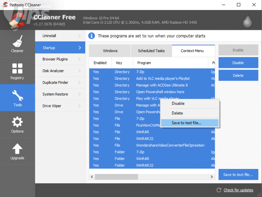Open the Uninstall tools menu item
This screenshot has width=262, height=197.
tap(60, 36)
